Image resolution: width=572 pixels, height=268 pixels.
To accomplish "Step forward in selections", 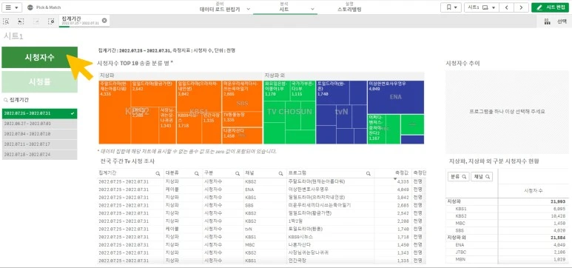I will click(x=36, y=21).
